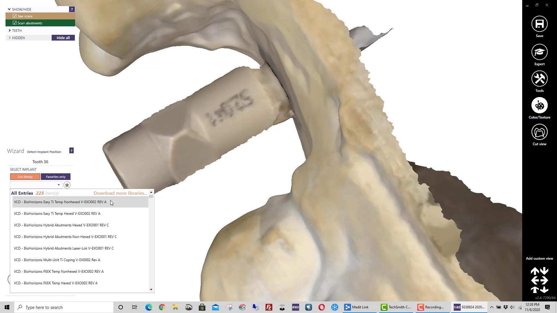Click view arrows navigation control
The width and height of the screenshot is (557, 313).
pyautogui.click(x=539, y=280)
